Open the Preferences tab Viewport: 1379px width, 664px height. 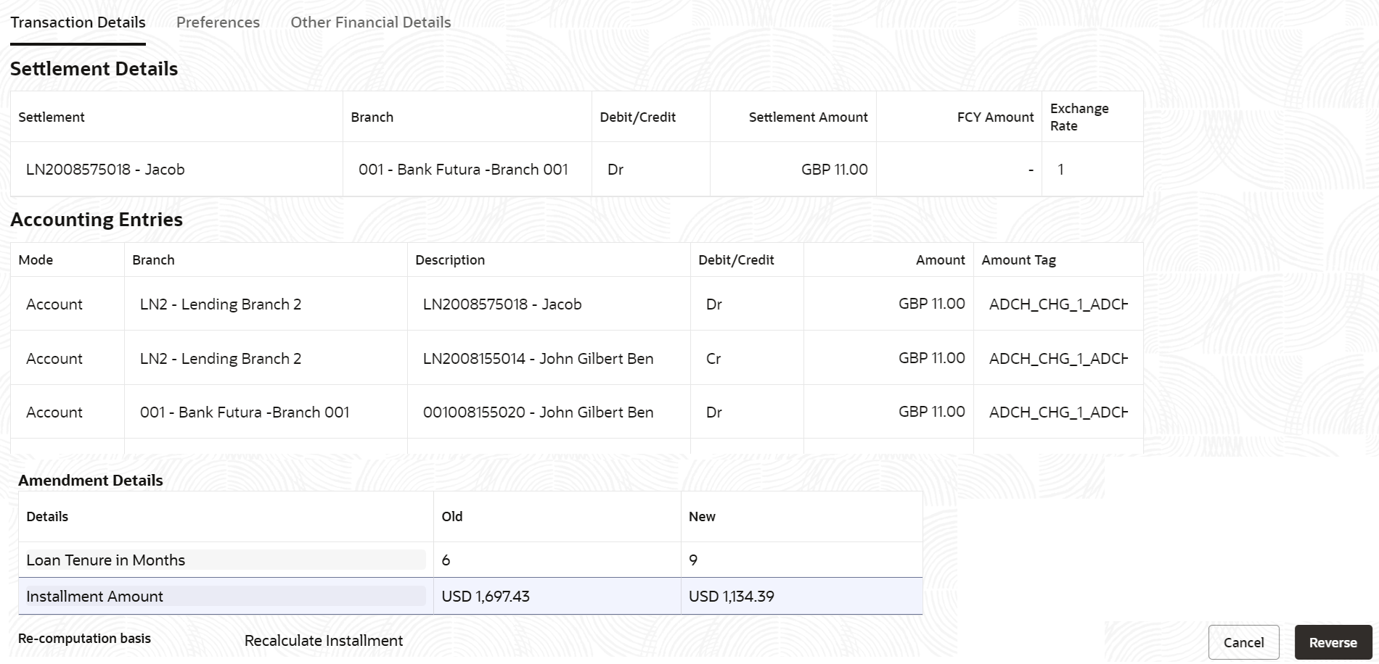pos(218,22)
